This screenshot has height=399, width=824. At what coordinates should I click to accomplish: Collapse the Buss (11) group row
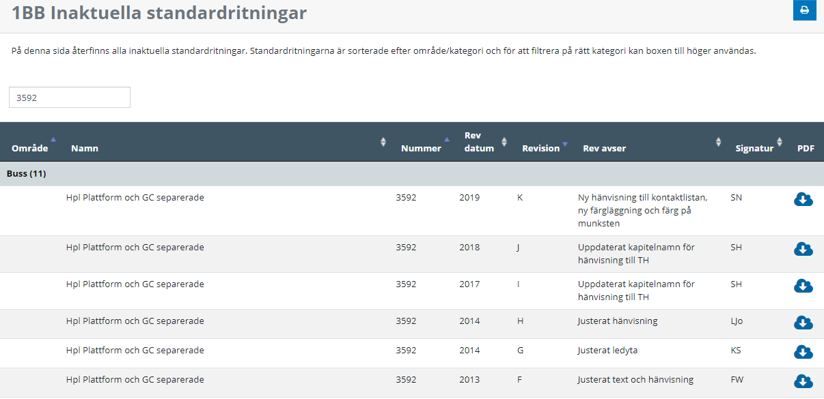27,174
